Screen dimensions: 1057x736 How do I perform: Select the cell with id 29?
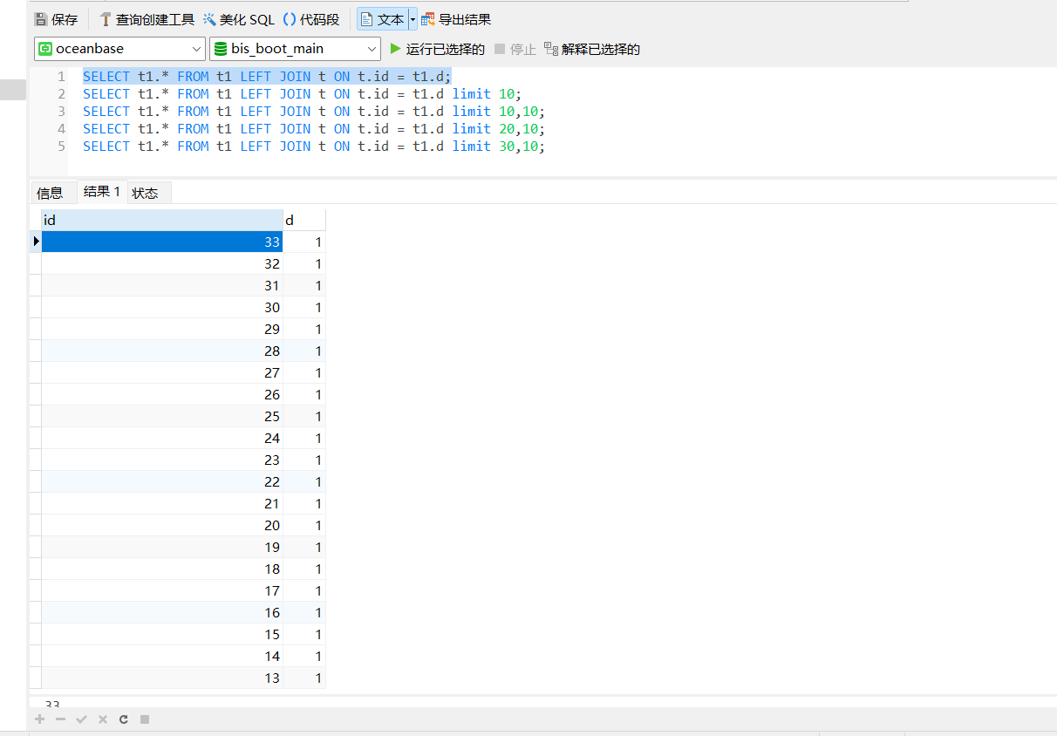click(x=162, y=329)
